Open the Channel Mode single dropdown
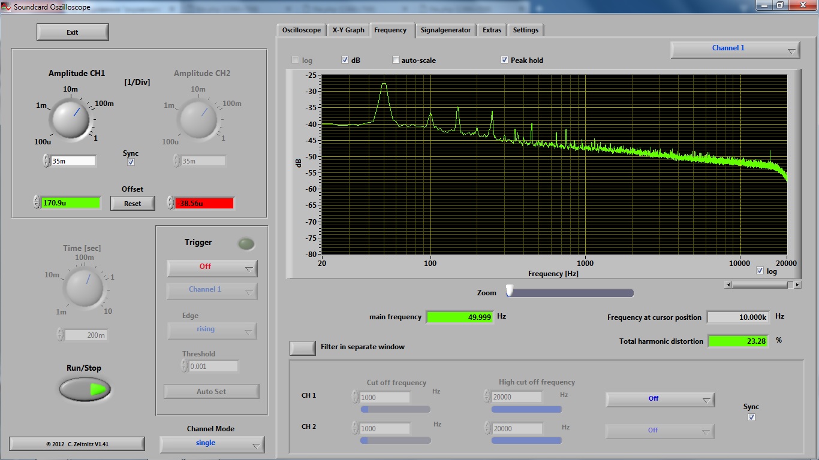 [212, 444]
